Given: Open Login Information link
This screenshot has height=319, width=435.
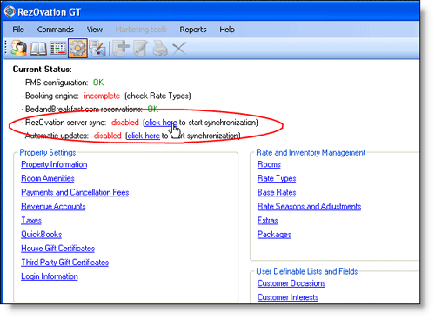Looking at the screenshot, I should pyautogui.click(x=50, y=276).
